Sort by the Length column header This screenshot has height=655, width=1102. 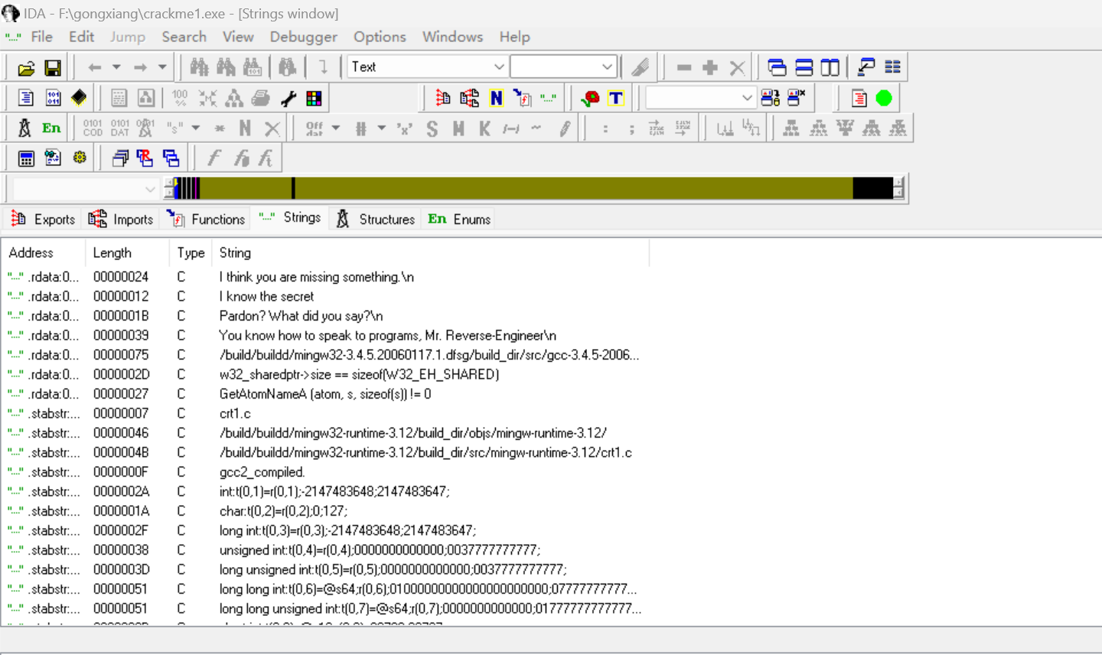tap(127, 253)
